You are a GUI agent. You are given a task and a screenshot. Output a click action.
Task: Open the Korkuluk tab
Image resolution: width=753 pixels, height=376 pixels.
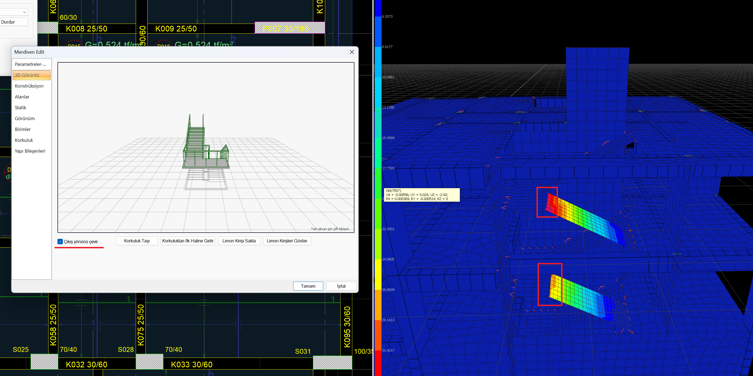coord(32,140)
